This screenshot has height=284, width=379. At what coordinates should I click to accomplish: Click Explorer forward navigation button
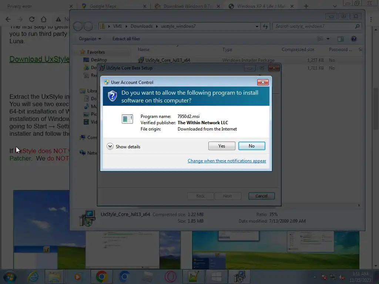point(88,26)
